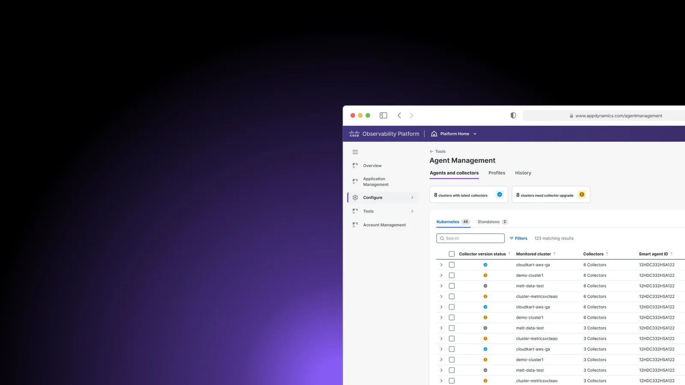Image resolution: width=685 pixels, height=385 pixels.
Task: Click the back arrow next to Tools breadcrumb
Action: (432, 151)
